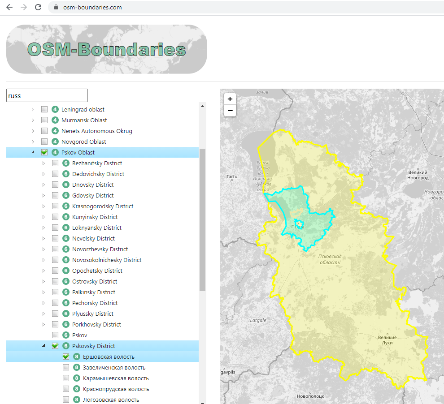Viewport: 444px width, 404px height.
Task: Check the Nevelsky District checkbox
Action: tap(55, 238)
